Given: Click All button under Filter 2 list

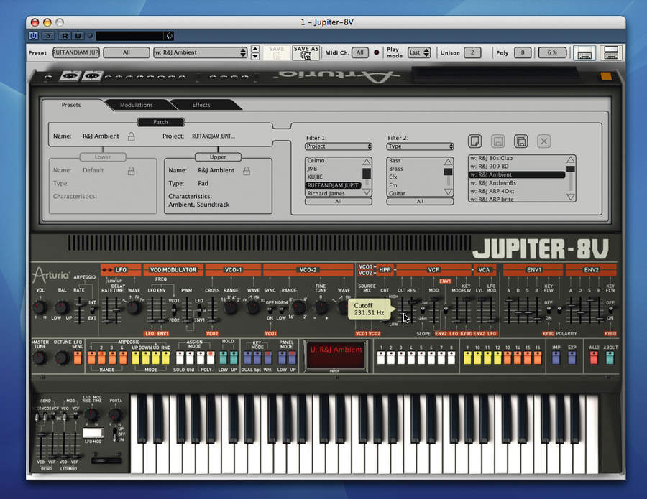Looking at the screenshot, I should 420,202.
